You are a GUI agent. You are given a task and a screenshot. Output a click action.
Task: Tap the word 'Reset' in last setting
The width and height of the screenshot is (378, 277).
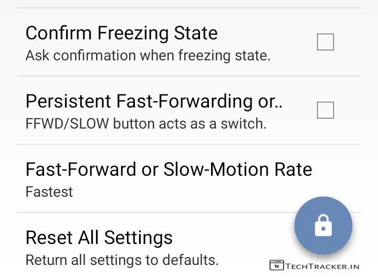tap(49, 238)
